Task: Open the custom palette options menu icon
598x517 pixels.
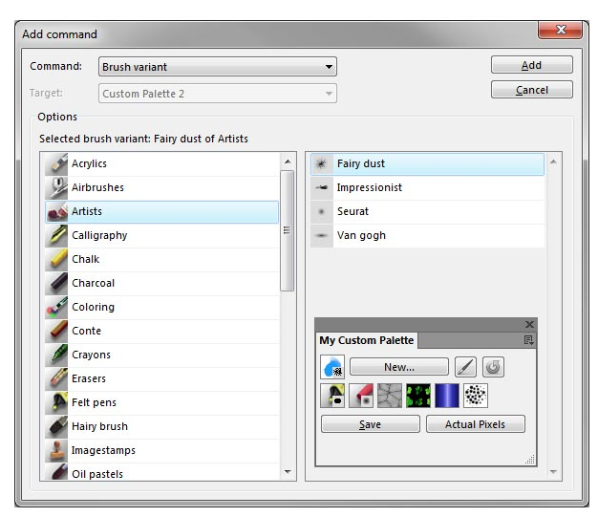Action: pos(528,340)
